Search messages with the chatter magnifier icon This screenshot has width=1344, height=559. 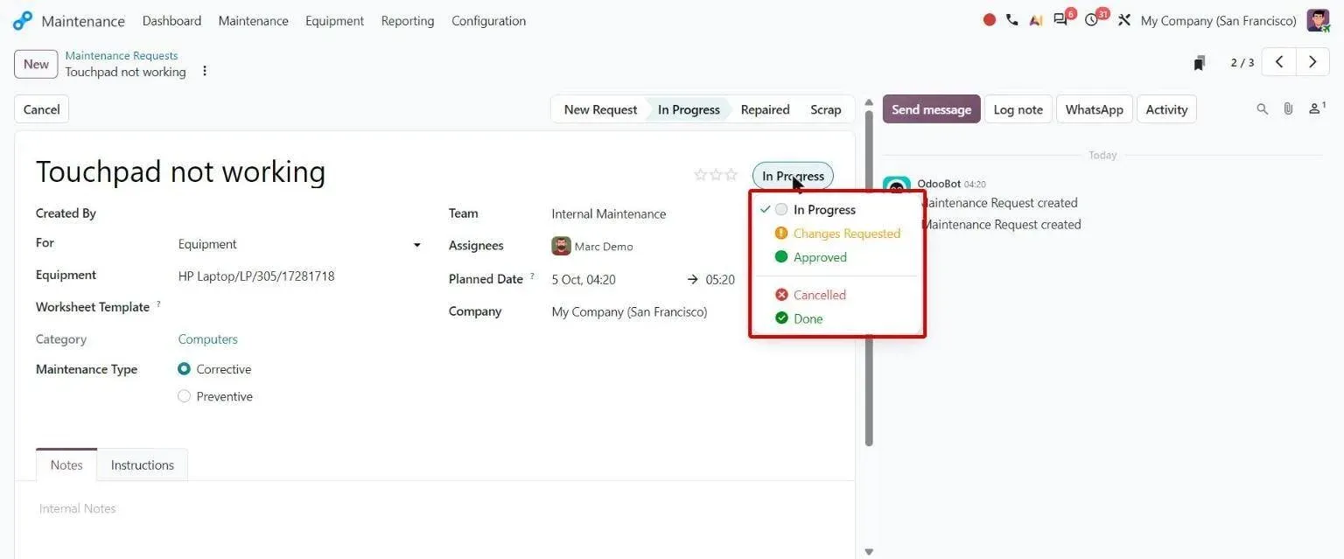coord(1262,109)
